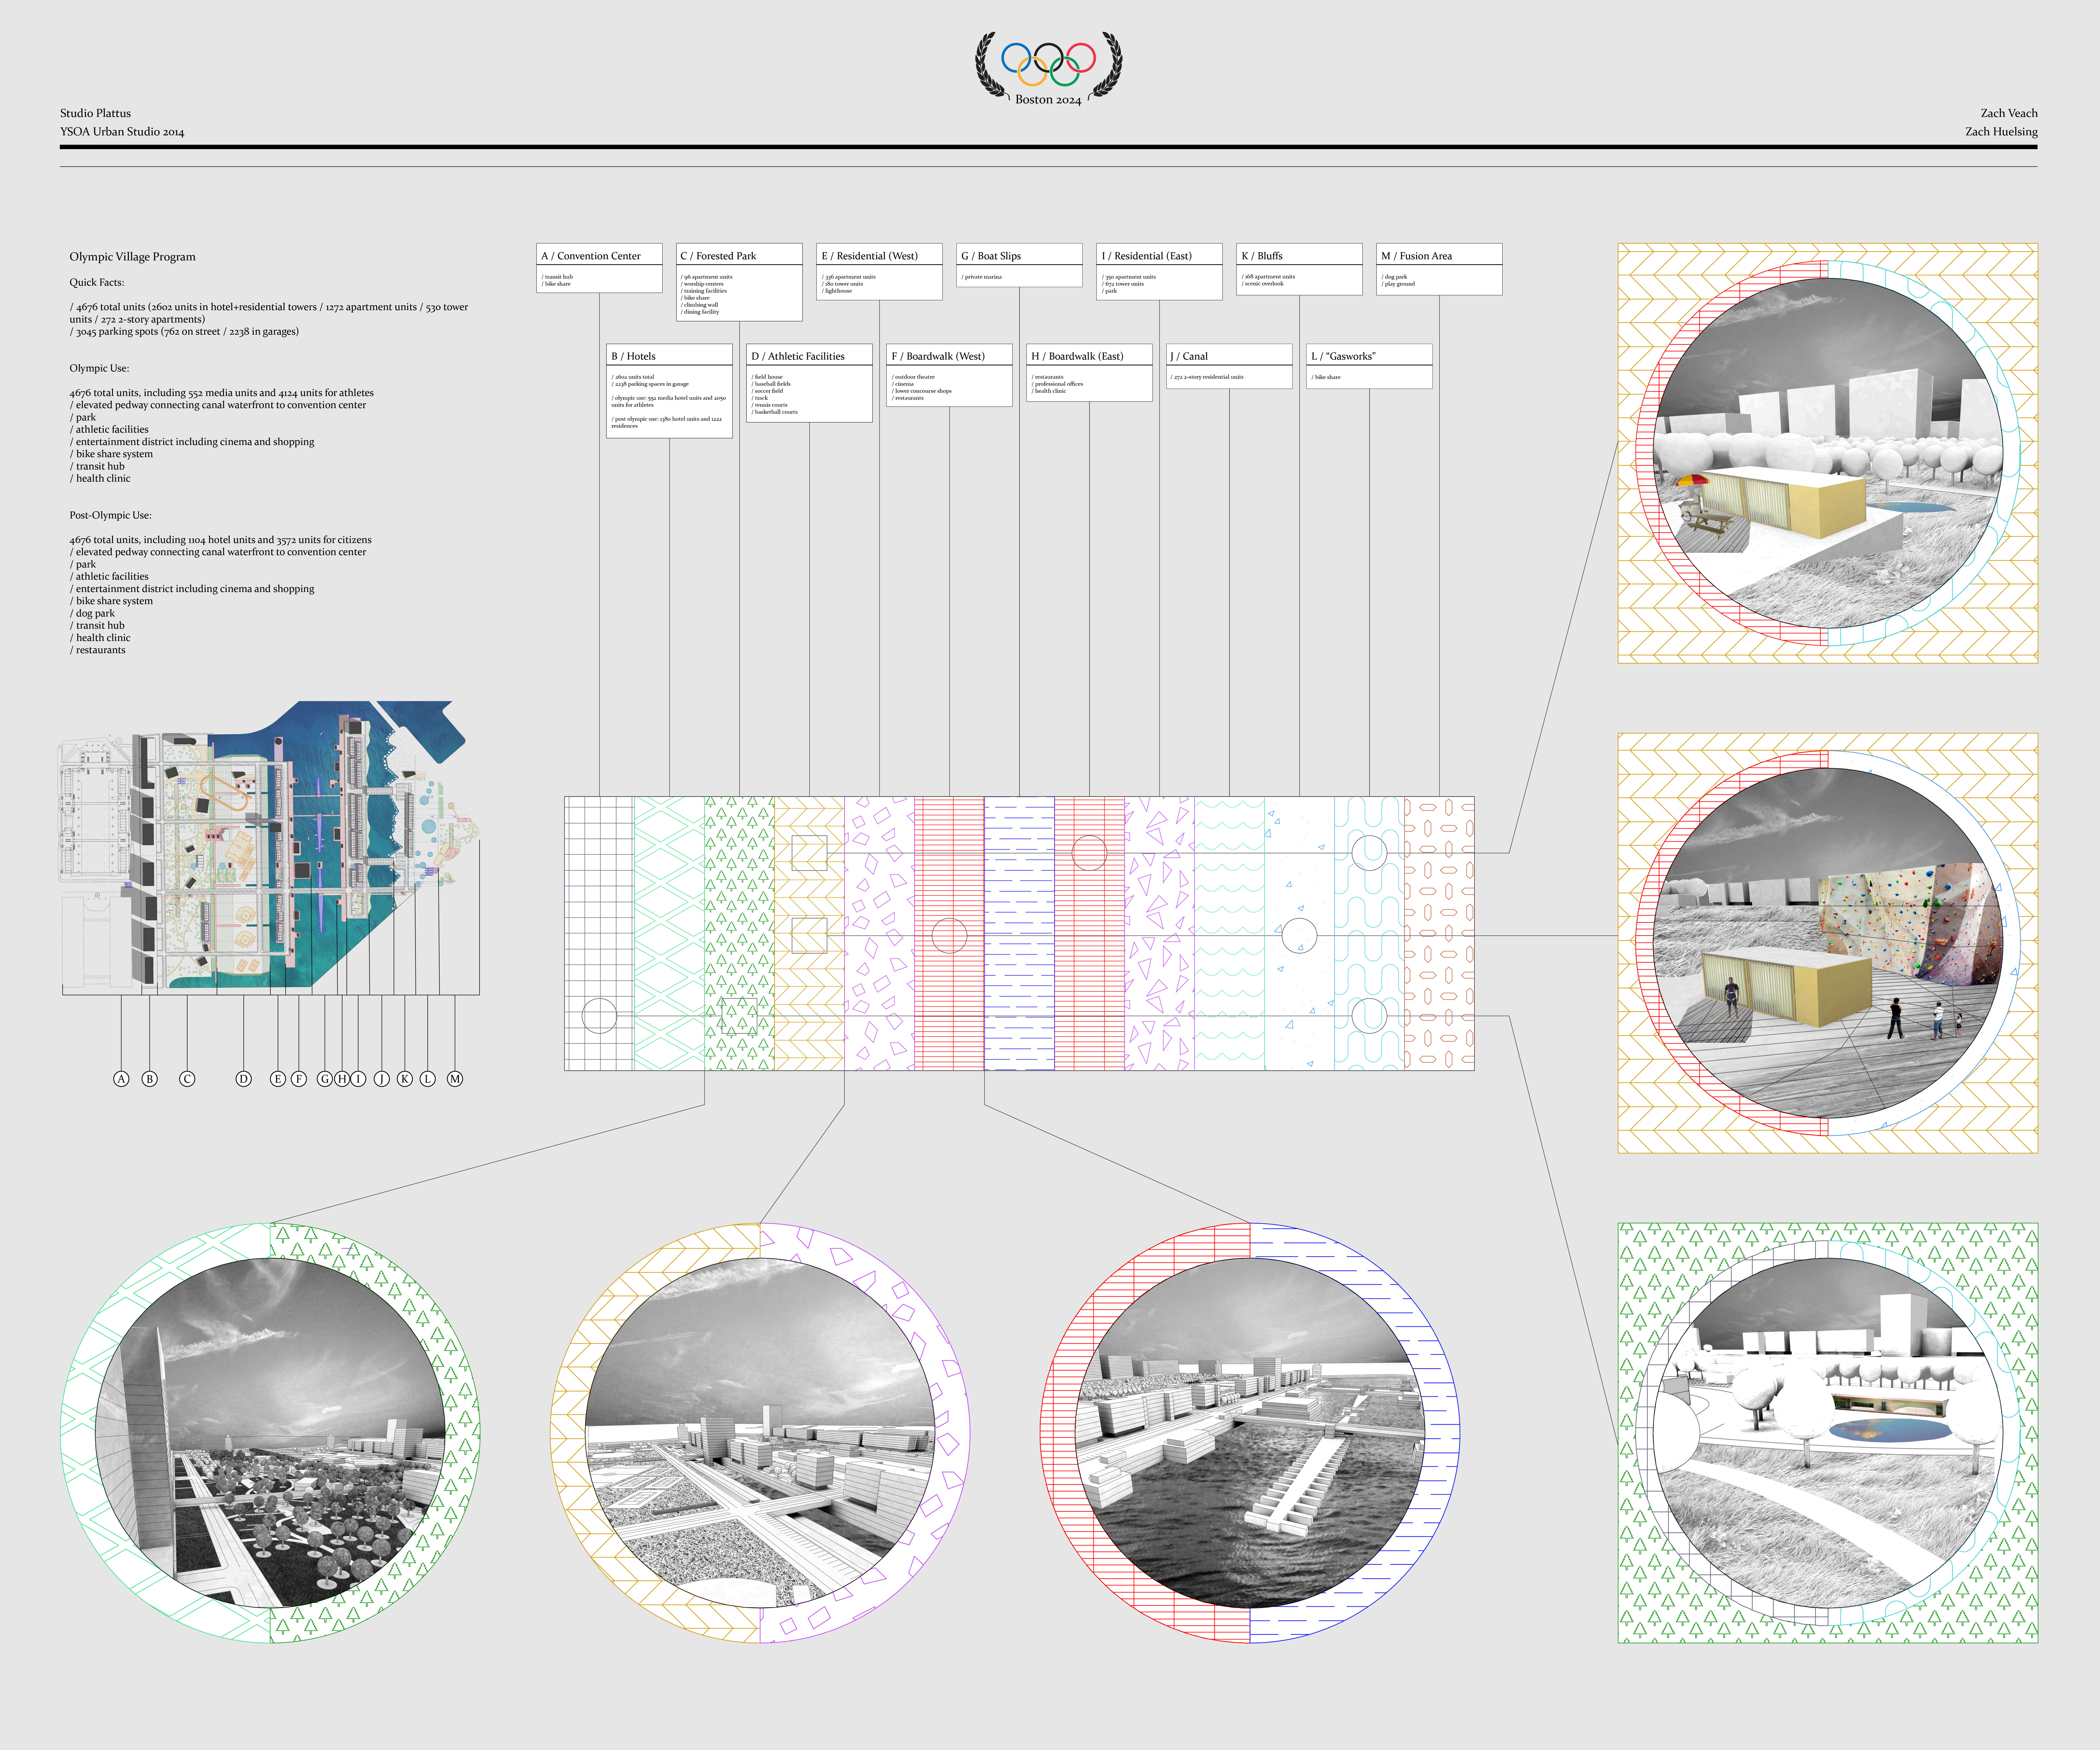Click the circled letter A marker
2100x1750 pixels.
(121, 1079)
